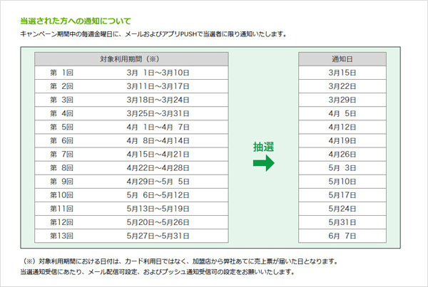The image size is (428, 287).
Task: Click notification date 3月15日
Action: point(342,73)
